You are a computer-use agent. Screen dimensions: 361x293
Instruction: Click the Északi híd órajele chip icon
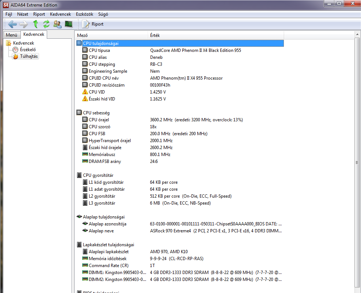coord(85,147)
